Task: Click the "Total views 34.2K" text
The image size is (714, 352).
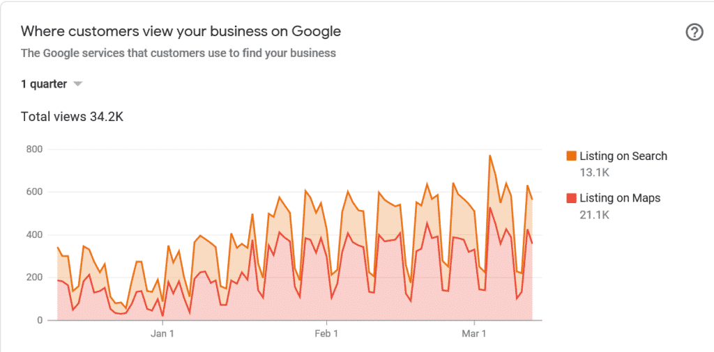Action: tap(72, 117)
